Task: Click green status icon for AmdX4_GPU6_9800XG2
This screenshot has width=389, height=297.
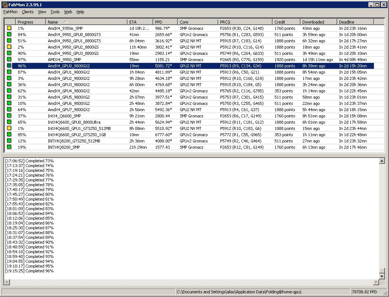Action: [x=9, y=103]
